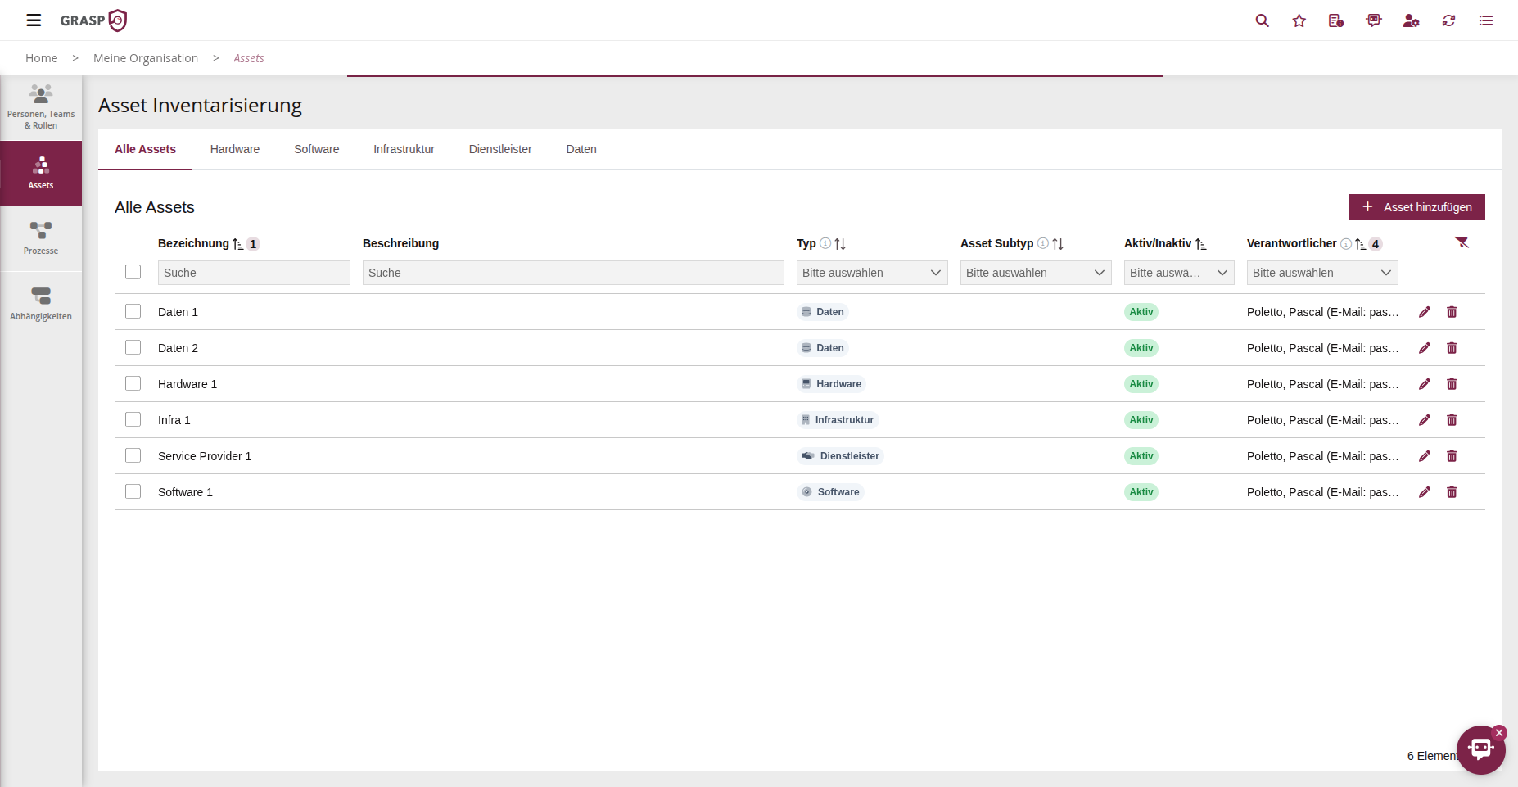Open the Verantwortlicher filter dropdown
This screenshot has height=787, width=1518.
[1321, 273]
